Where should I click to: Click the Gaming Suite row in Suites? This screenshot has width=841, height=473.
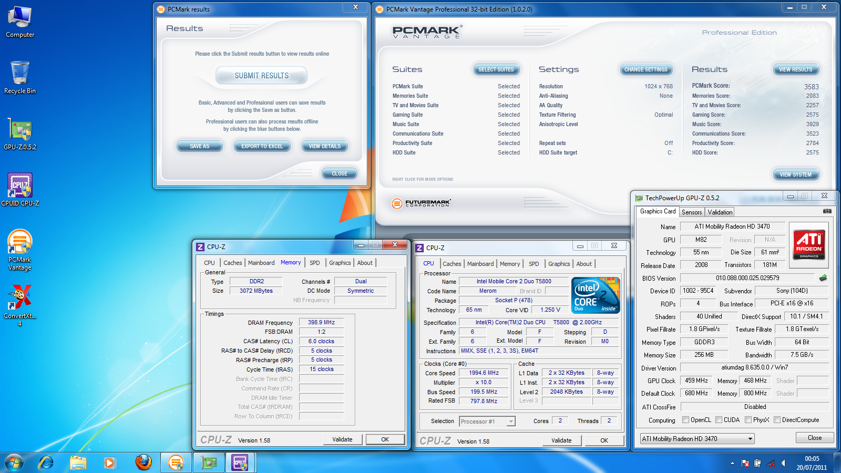pos(456,115)
